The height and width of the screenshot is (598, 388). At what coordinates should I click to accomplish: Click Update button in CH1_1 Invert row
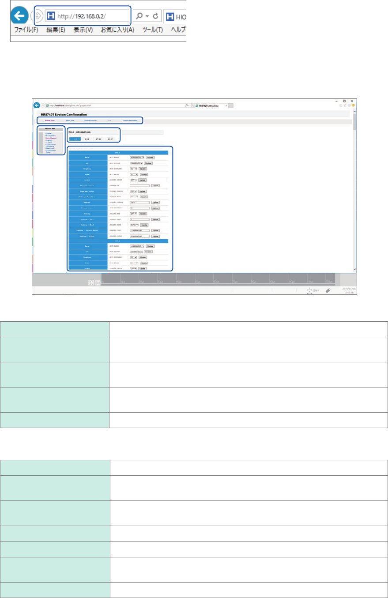click(x=143, y=180)
